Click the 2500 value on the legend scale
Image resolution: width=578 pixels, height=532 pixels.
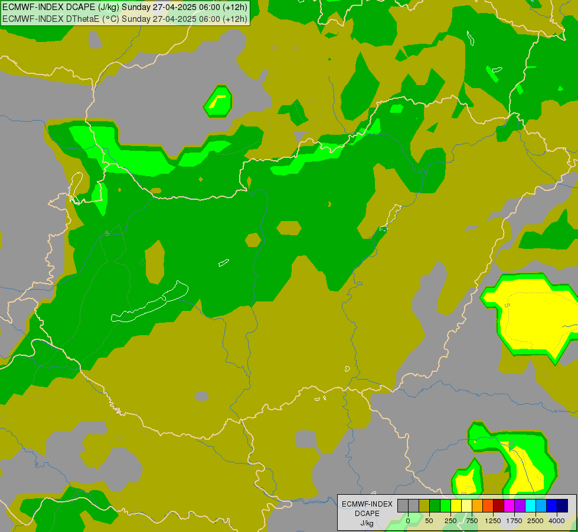[x=535, y=521]
